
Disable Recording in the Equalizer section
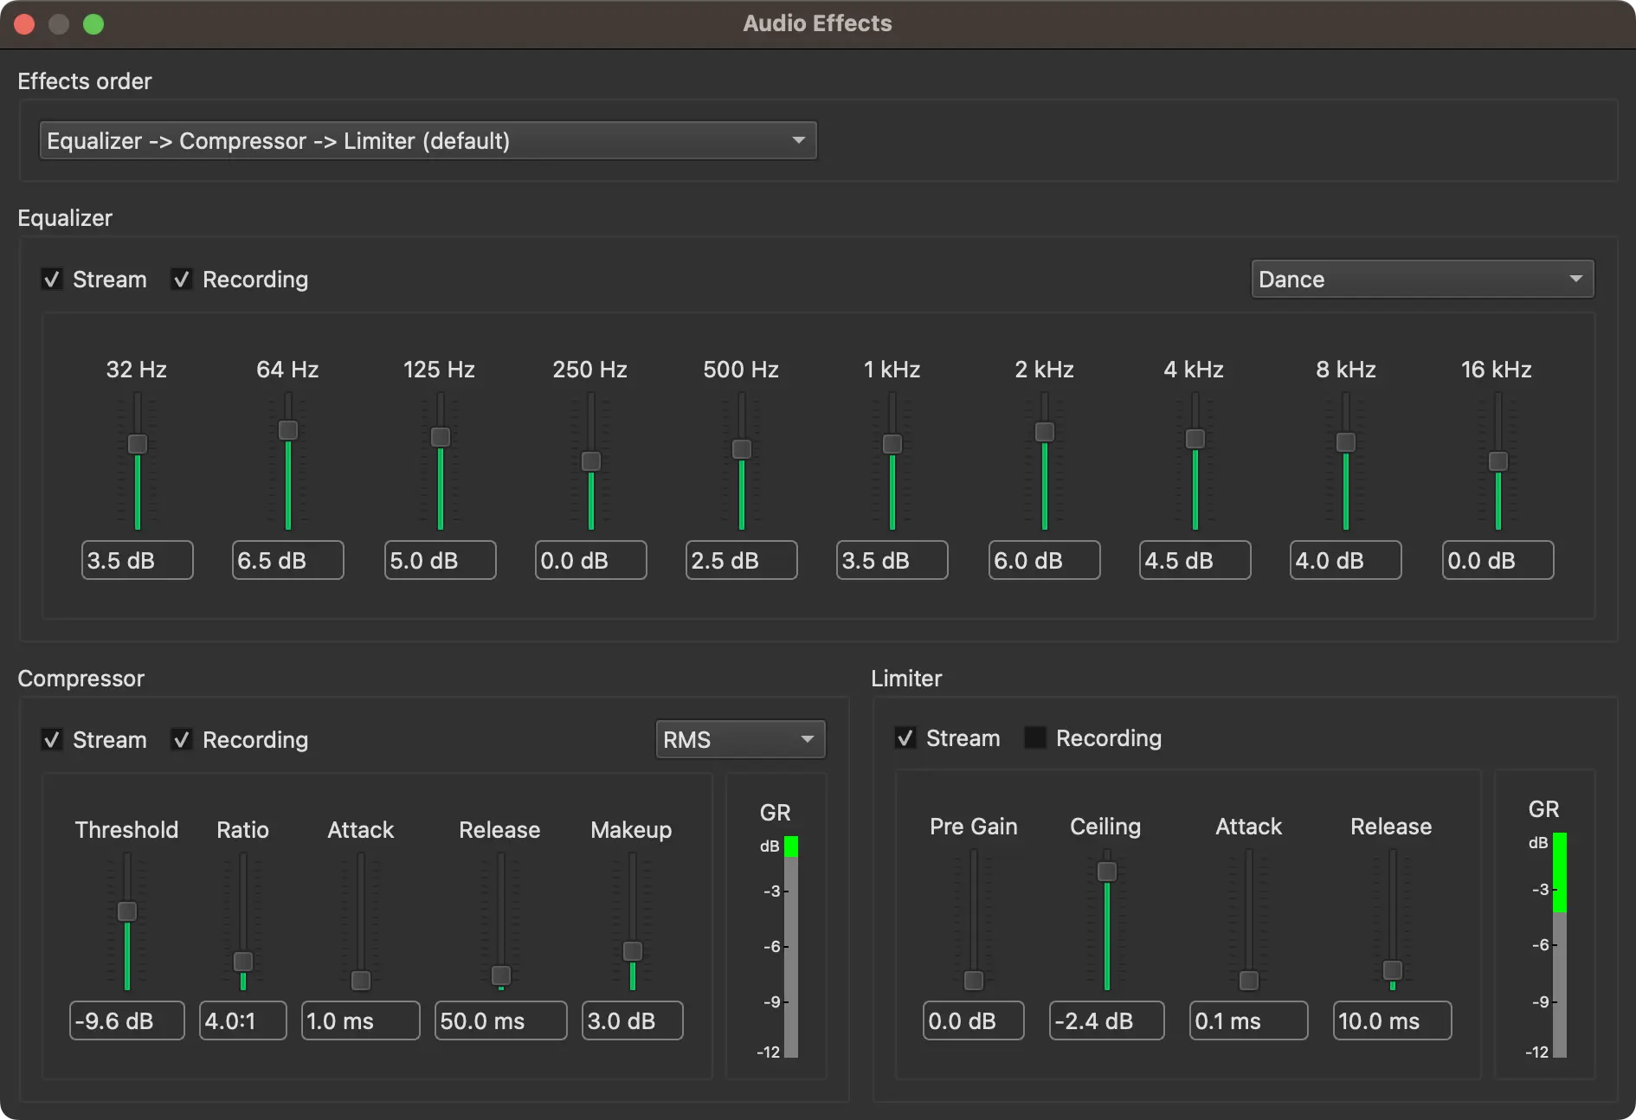181,279
